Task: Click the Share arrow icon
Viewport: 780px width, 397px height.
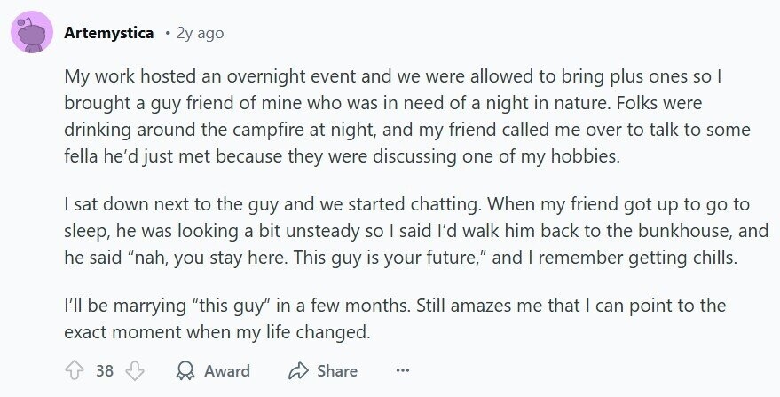Action: (x=299, y=370)
